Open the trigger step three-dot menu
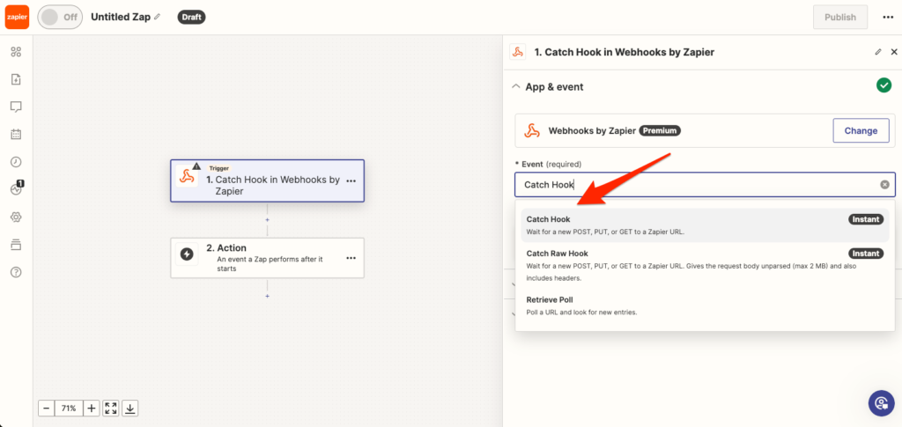902x427 pixels. (351, 180)
